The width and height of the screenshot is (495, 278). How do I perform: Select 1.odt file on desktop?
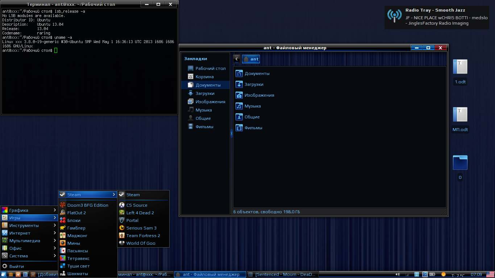(460, 72)
